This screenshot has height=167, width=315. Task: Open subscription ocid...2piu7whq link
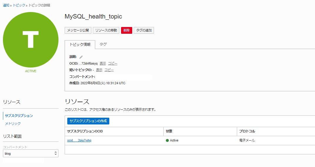pyautogui.click(x=79, y=141)
